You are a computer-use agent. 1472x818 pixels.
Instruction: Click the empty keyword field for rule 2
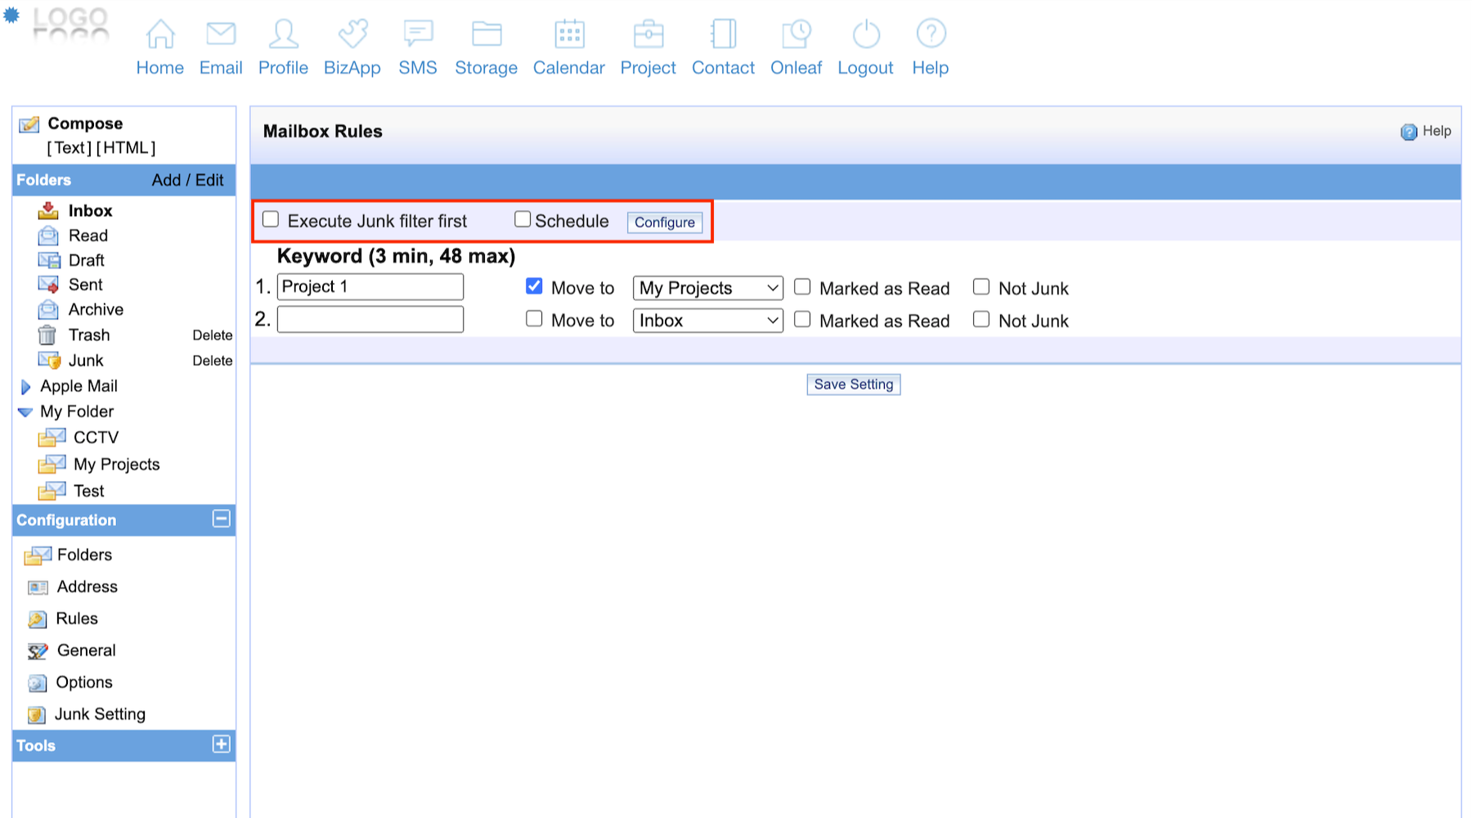[370, 319]
